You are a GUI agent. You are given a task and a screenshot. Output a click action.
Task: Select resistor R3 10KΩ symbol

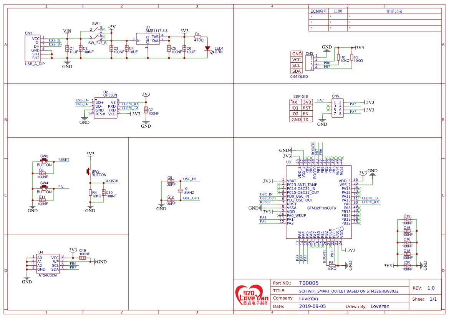click(x=352, y=57)
